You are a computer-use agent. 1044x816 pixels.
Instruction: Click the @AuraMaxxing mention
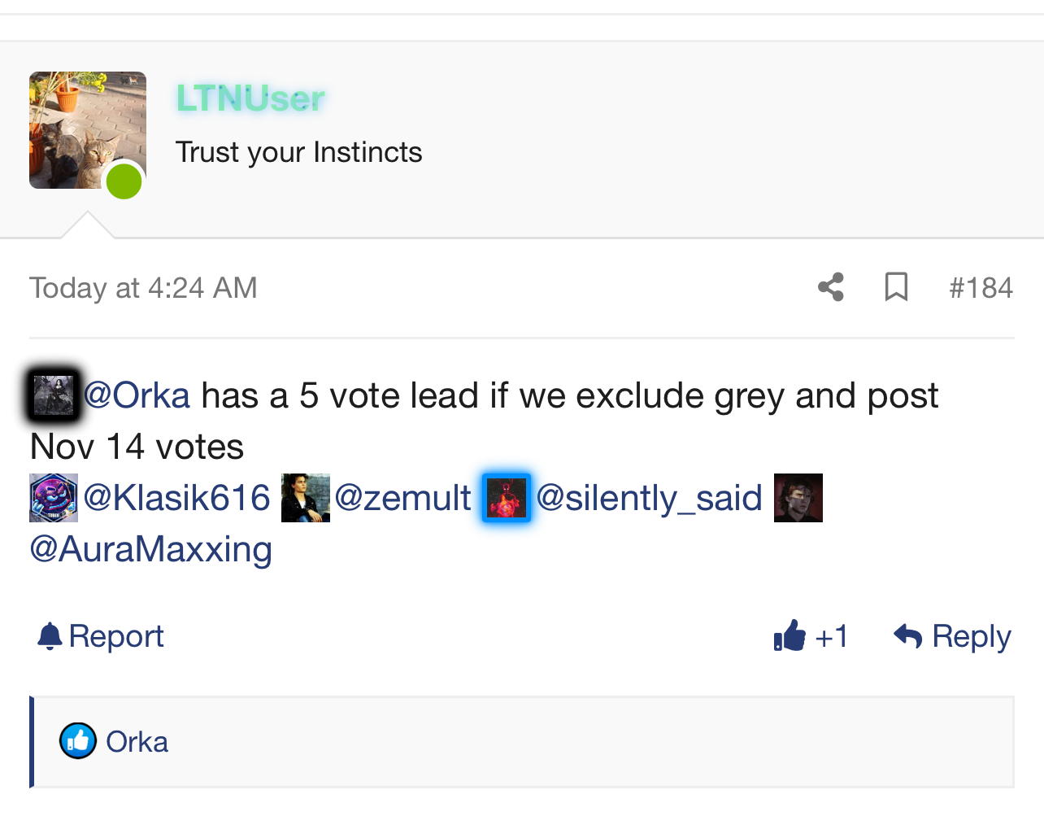(151, 549)
